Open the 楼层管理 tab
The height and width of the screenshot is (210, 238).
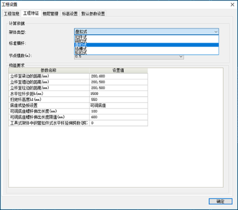coord(51,14)
